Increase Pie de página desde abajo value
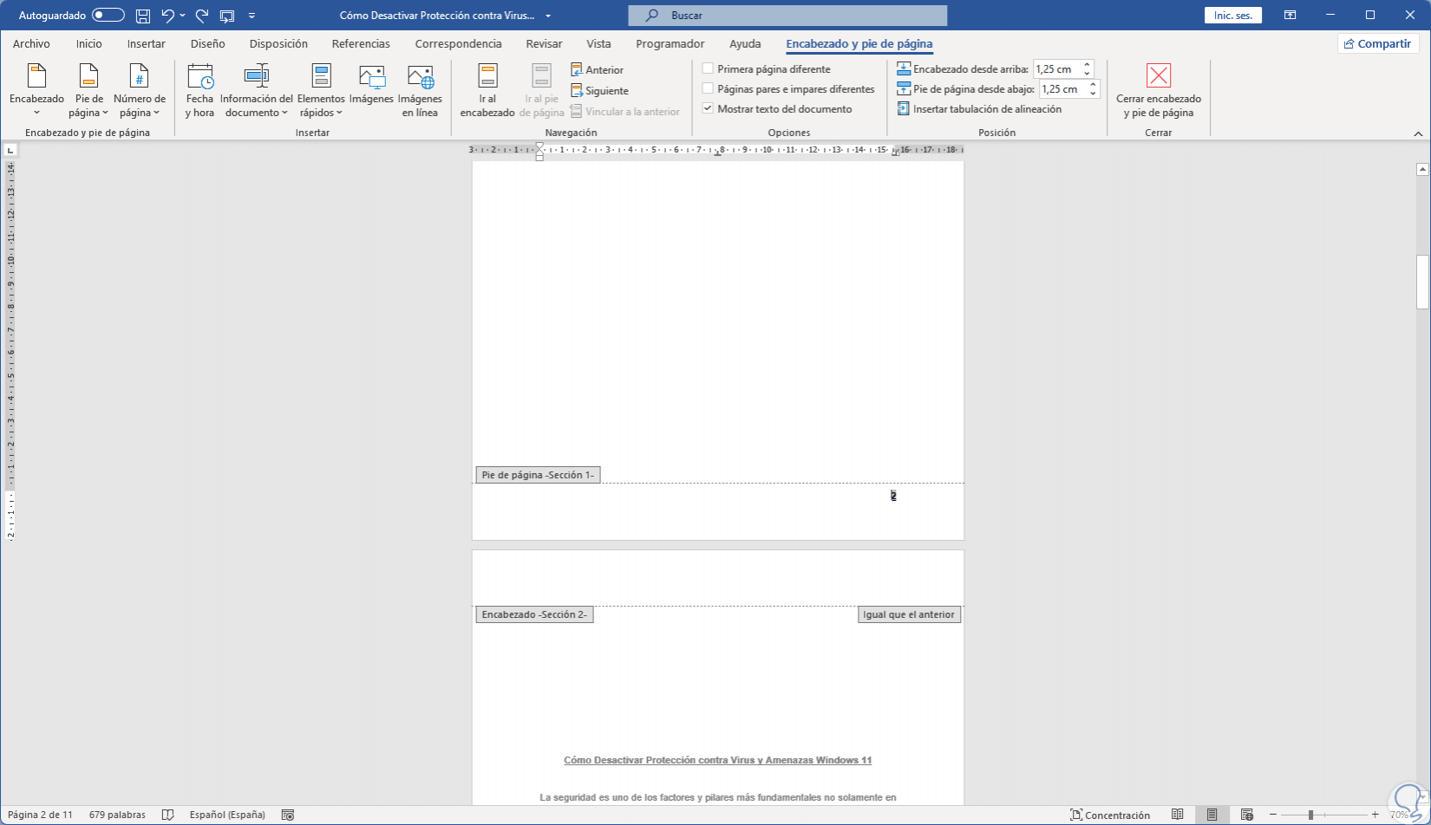 click(x=1093, y=85)
